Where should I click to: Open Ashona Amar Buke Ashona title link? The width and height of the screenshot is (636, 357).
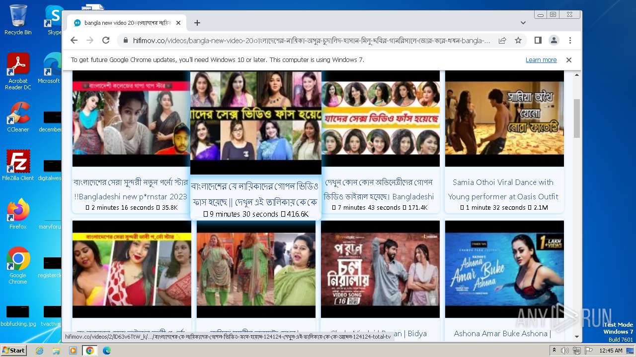point(502,334)
